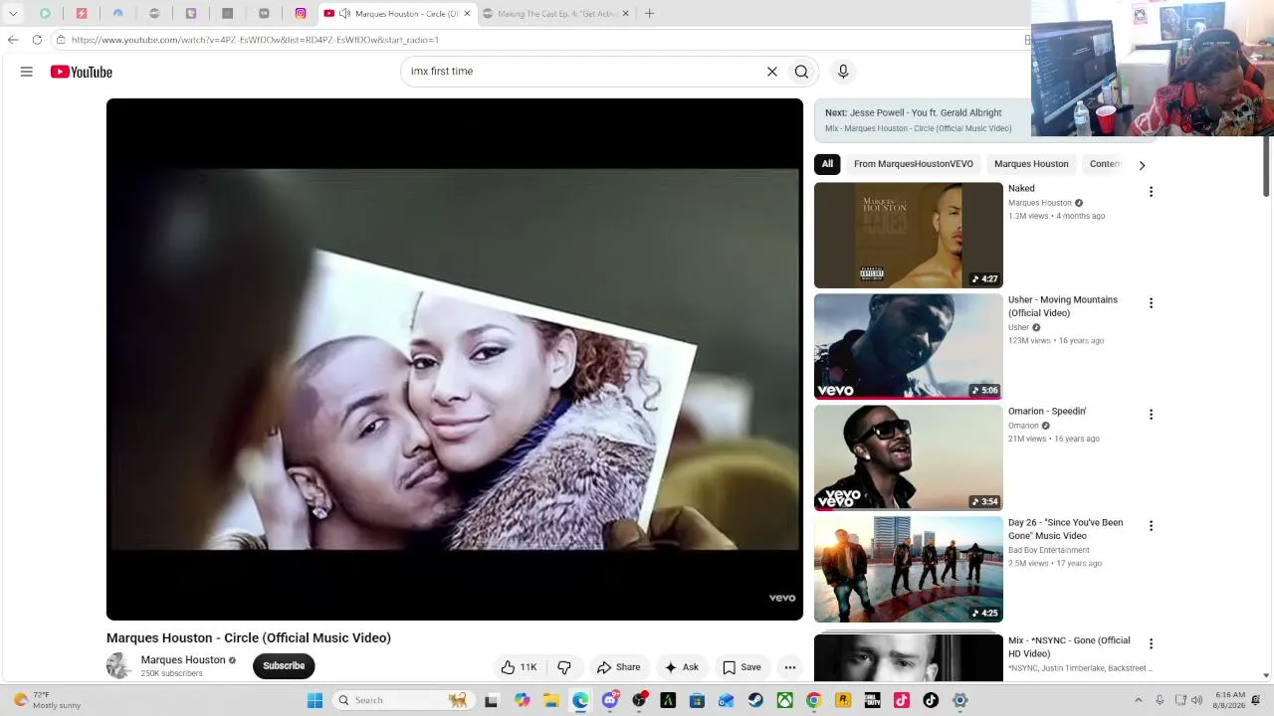The image size is (1274, 716).
Task: Open the YouTube guide hamburger menu
Action: click(x=27, y=72)
